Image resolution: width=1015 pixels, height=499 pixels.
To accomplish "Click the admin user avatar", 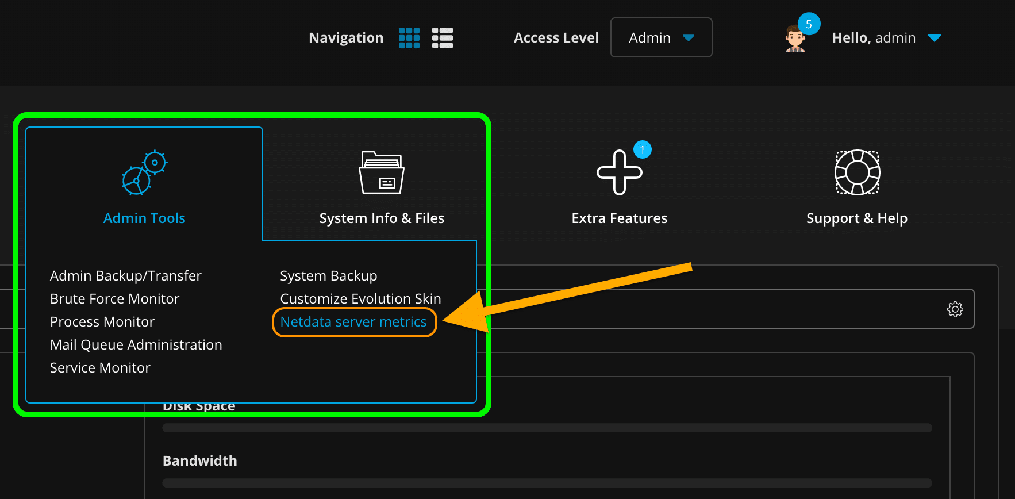I will [795, 39].
